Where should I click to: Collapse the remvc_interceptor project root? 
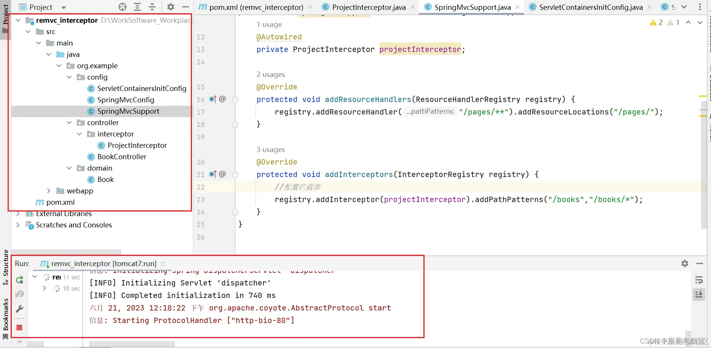click(x=18, y=20)
